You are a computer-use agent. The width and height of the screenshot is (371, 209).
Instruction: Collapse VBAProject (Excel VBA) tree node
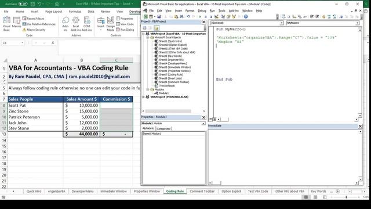143,34
